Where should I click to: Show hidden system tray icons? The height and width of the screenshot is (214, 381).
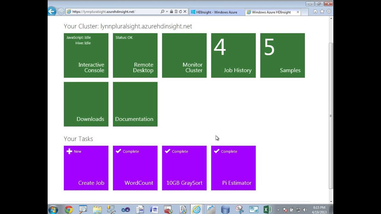tap(279, 210)
